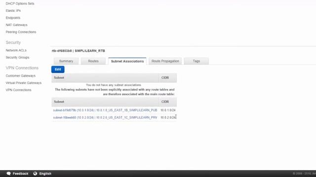316x177 pixels.
Task: Change language via English button
Action: point(45,174)
